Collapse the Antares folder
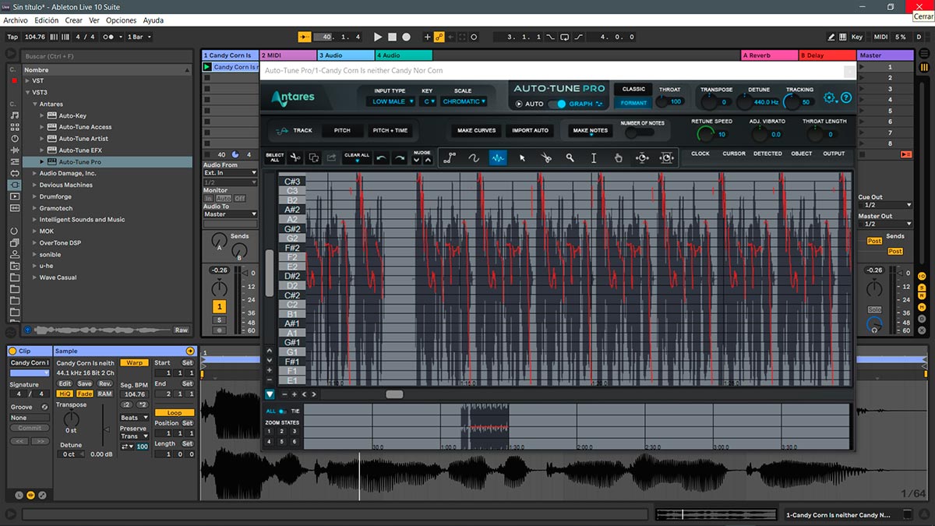935x526 pixels. (35, 104)
